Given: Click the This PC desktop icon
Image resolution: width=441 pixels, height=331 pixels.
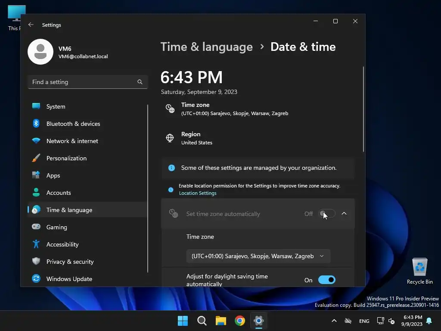Looking at the screenshot, I should click(14, 18).
